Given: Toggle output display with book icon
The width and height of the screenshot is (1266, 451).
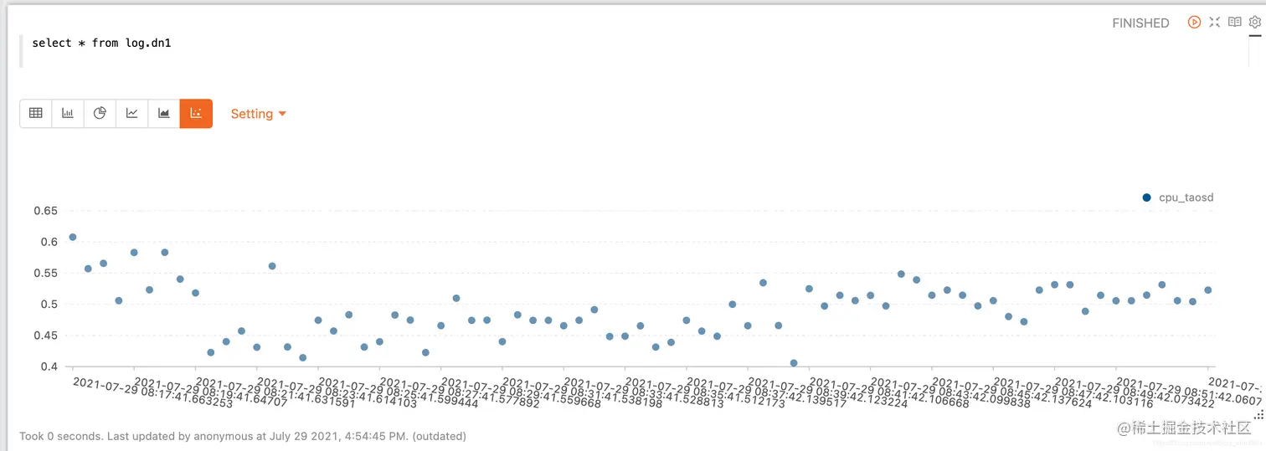Looking at the screenshot, I should [1235, 23].
